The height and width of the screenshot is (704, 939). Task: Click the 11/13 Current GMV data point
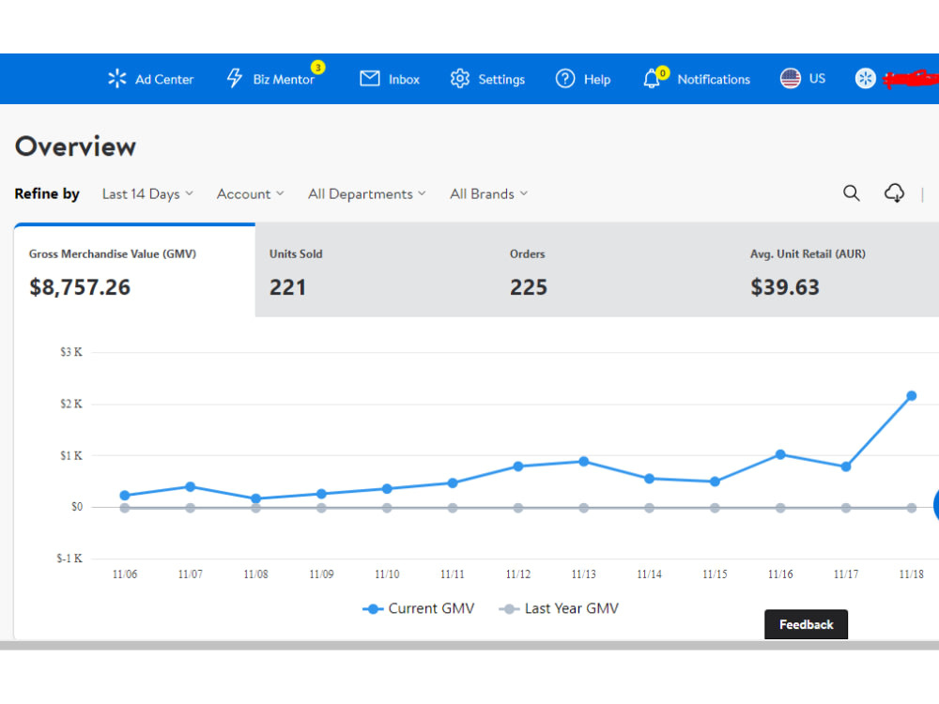coord(584,462)
